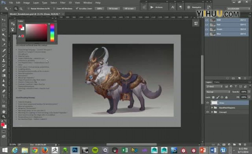Toggle Quick Mask mode icon
The image size is (252, 154).
[x=3, y=131]
